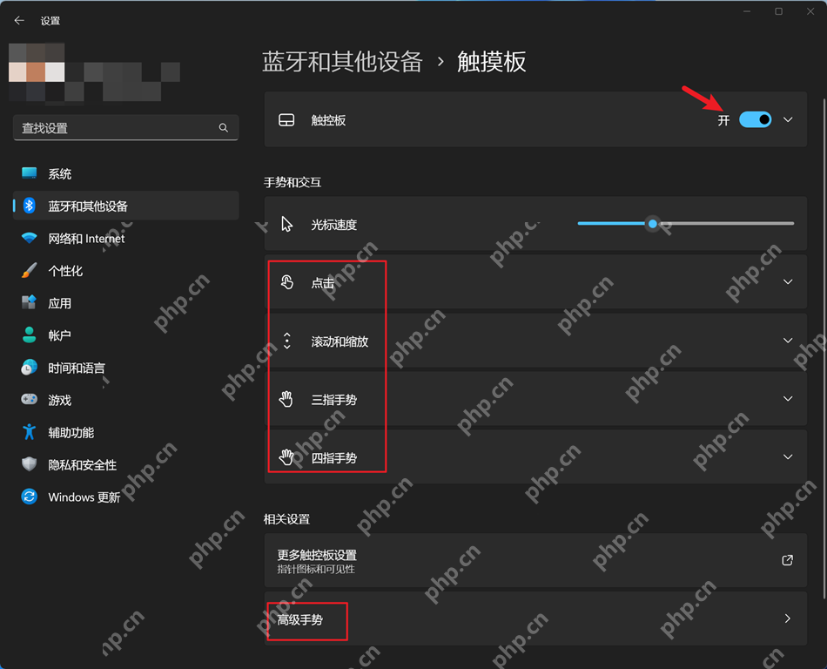827x669 pixels.
Task: Click external link icon for 更多触控板设置
Action: coord(788,560)
